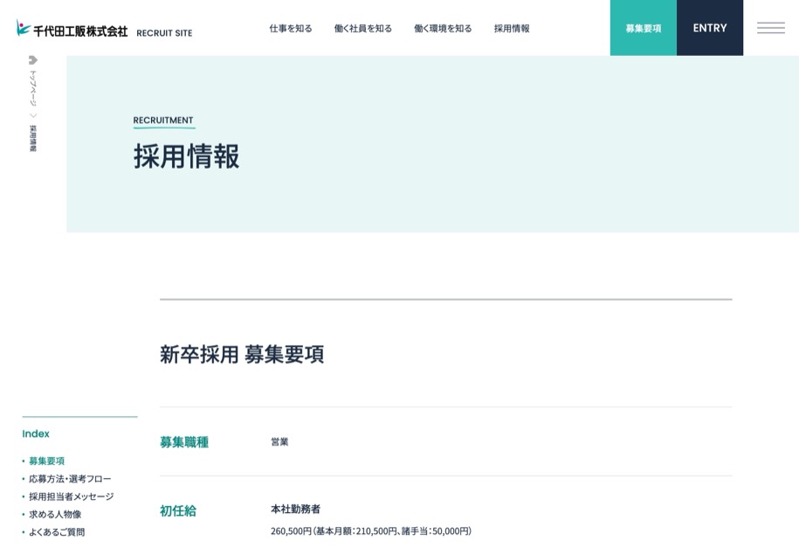The height and width of the screenshot is (555, 799).
Task: Jump to 応募方法・選考フロー in Index
Action: [x=70, y=479]
